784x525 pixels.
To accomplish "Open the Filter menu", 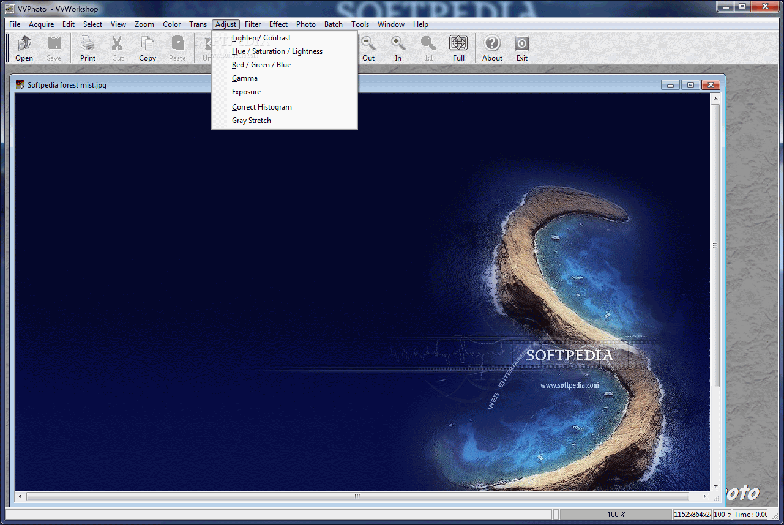I will point(253,24).
